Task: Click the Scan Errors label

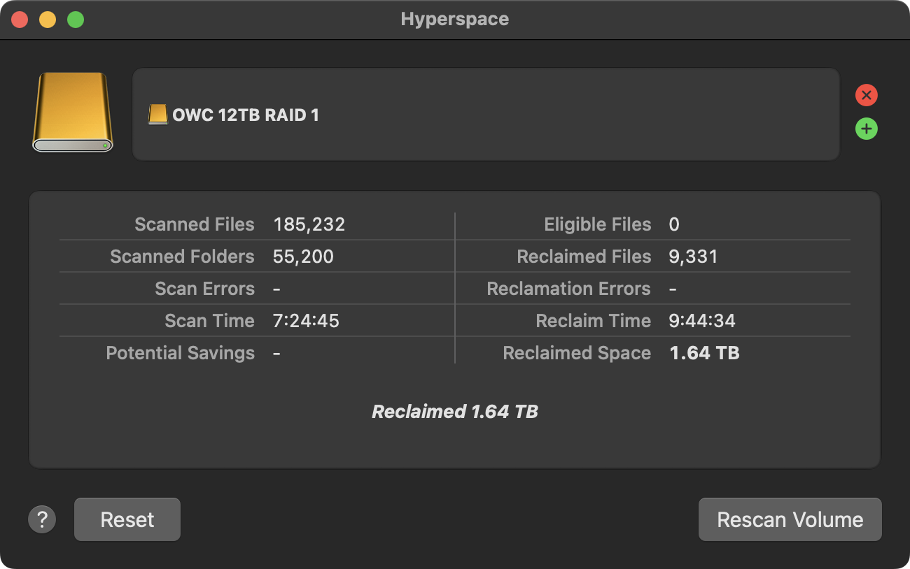Action: click(205, 289)
